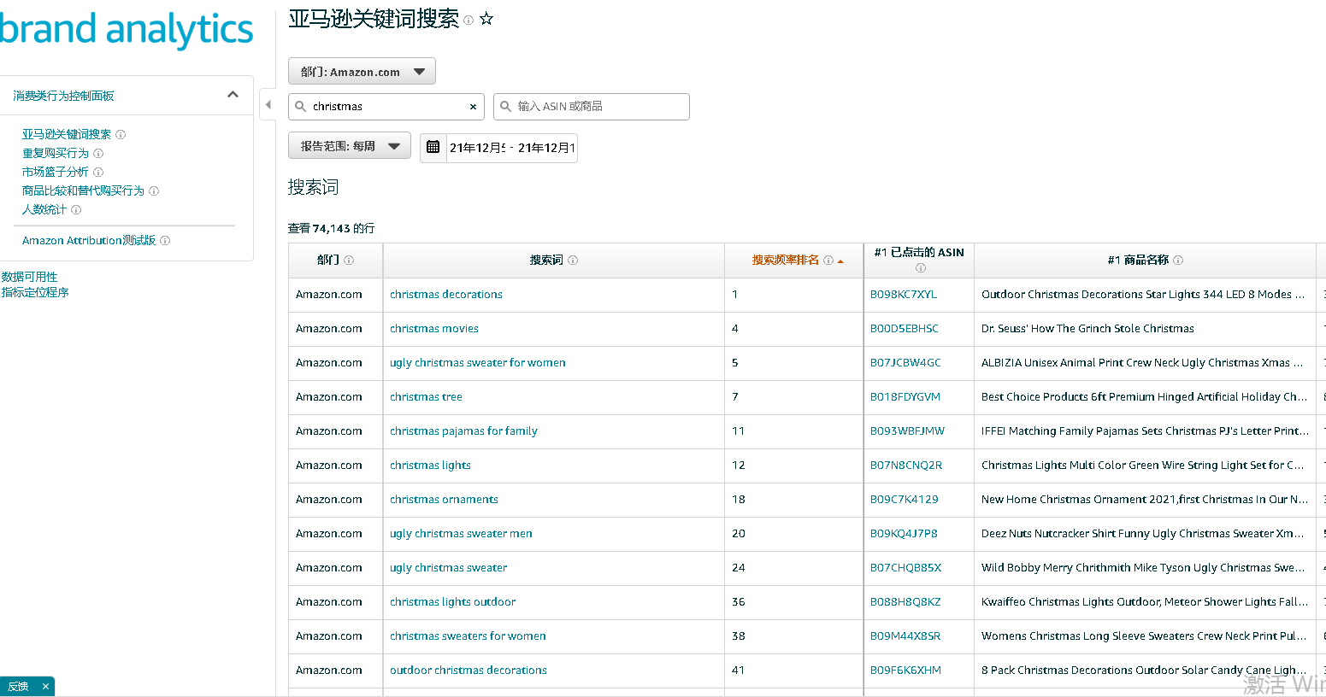Open the calendar date picker icon

click(x=433, y=147)
